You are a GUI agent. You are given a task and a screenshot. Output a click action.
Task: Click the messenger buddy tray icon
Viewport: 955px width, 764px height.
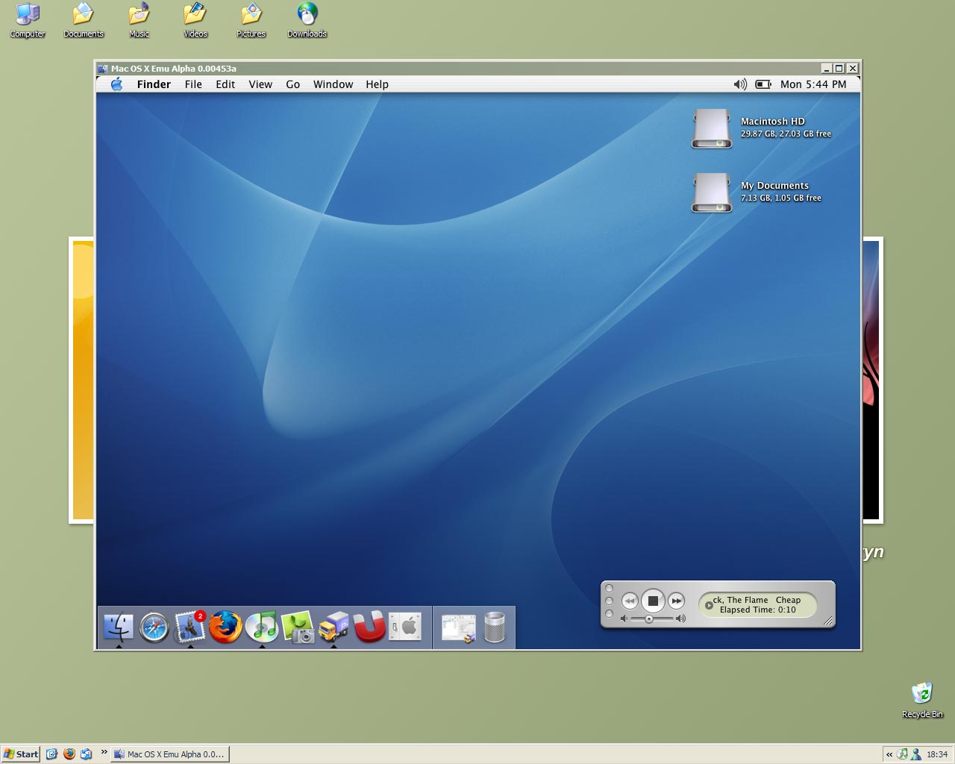[x=915, y=754]
